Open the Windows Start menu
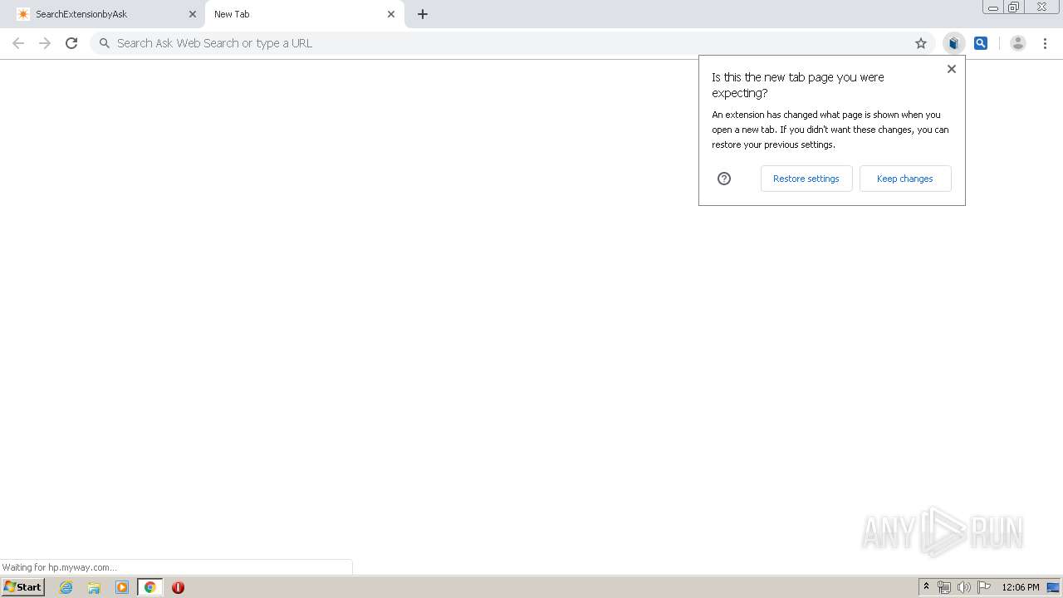This screenshot has width=1063, height=598. (x=23, y=587)
